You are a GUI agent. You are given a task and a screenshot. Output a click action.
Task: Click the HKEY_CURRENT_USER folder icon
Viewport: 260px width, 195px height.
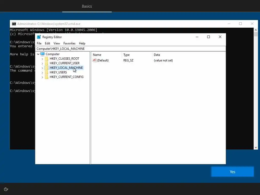[x=47, y=63]
